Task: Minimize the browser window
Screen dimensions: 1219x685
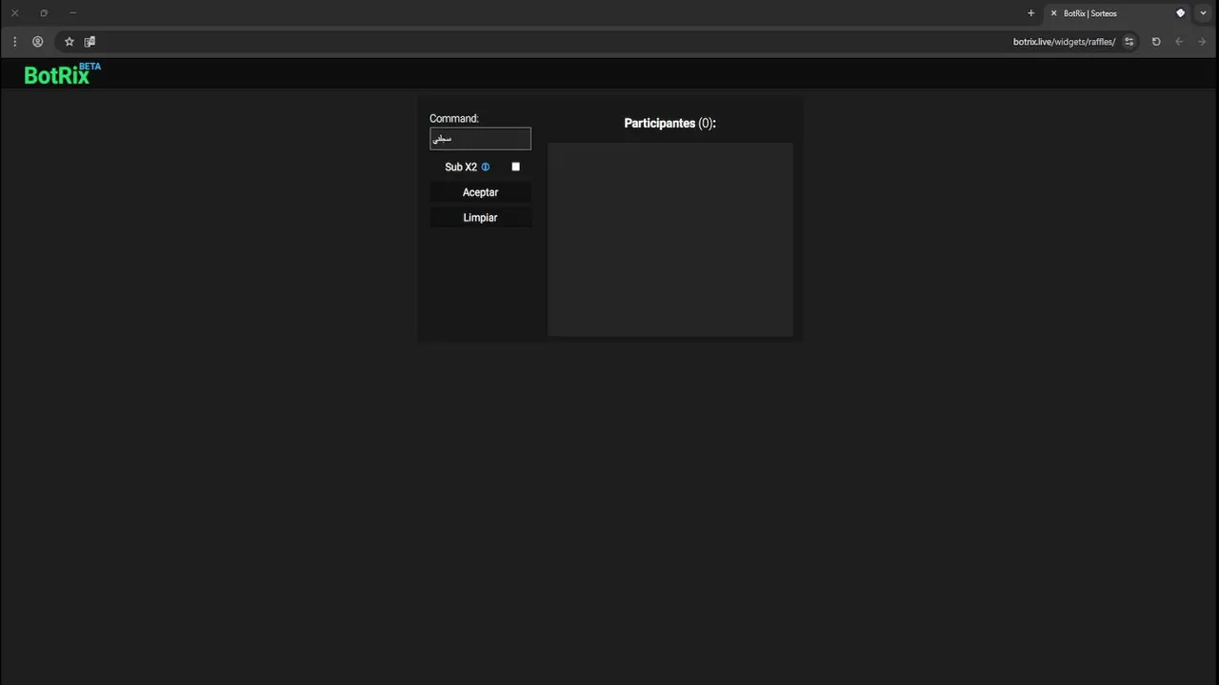Action: click(72, 13)
